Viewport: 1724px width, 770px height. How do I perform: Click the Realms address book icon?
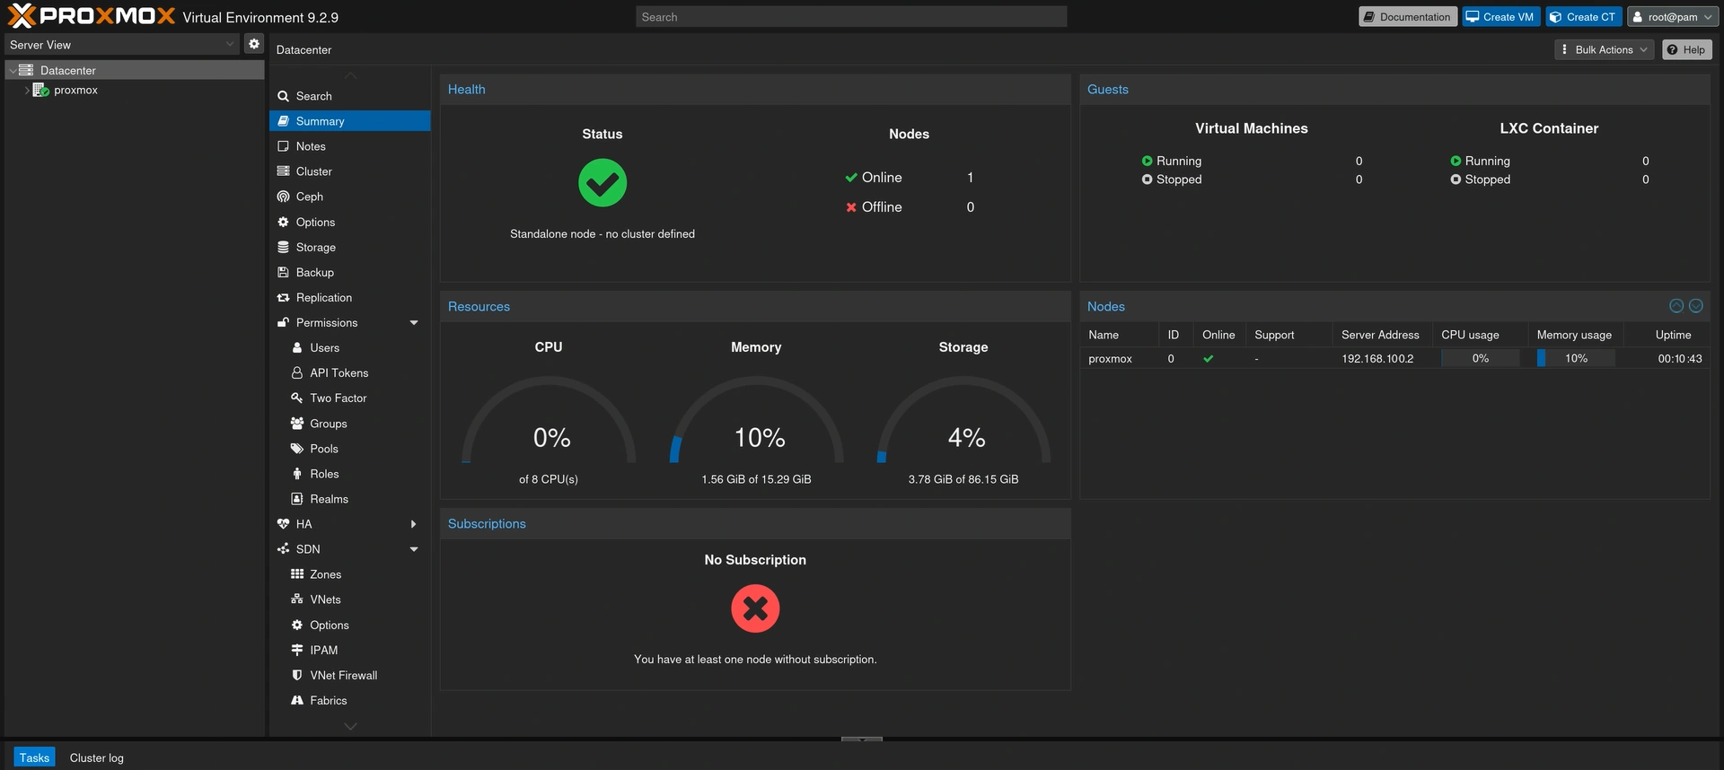[x=297, y=498]
